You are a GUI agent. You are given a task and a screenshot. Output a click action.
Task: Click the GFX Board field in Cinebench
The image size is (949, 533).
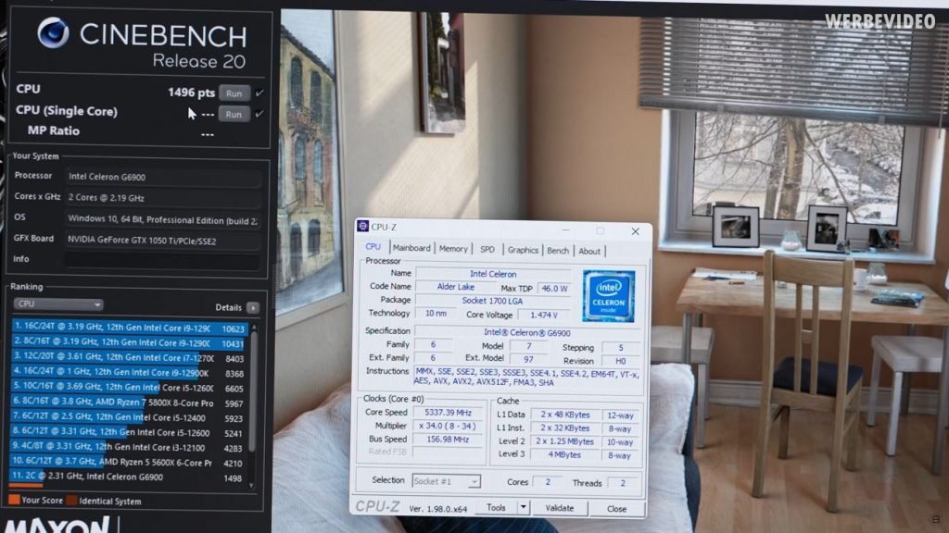tap(162, 240)
